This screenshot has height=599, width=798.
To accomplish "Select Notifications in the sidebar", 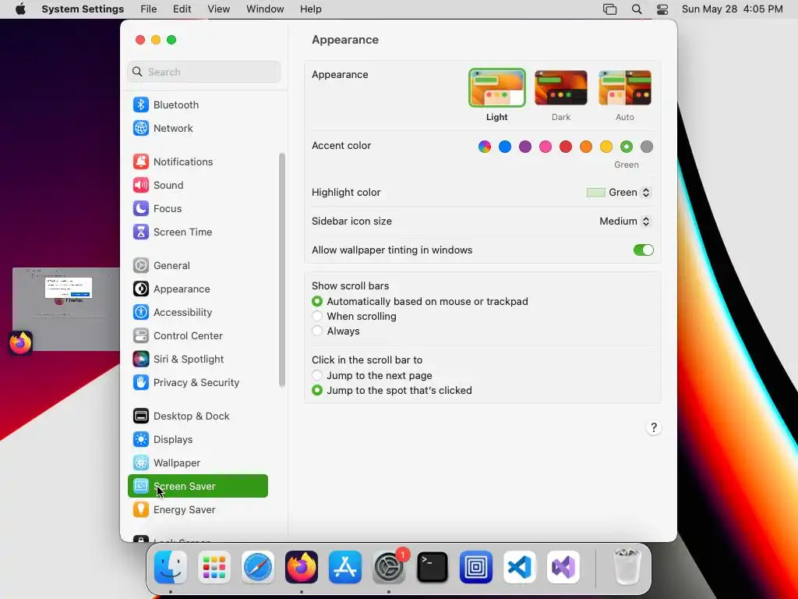I will [x=197, y=161].
